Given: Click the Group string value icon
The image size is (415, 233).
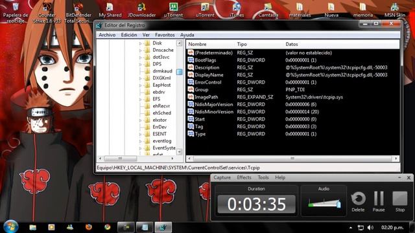Looking at the screenshot, I should tap(191, 89).
